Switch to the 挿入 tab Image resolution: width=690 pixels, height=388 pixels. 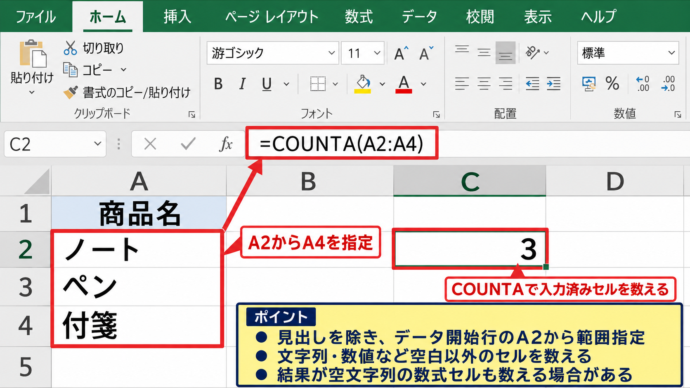(177, 17)
